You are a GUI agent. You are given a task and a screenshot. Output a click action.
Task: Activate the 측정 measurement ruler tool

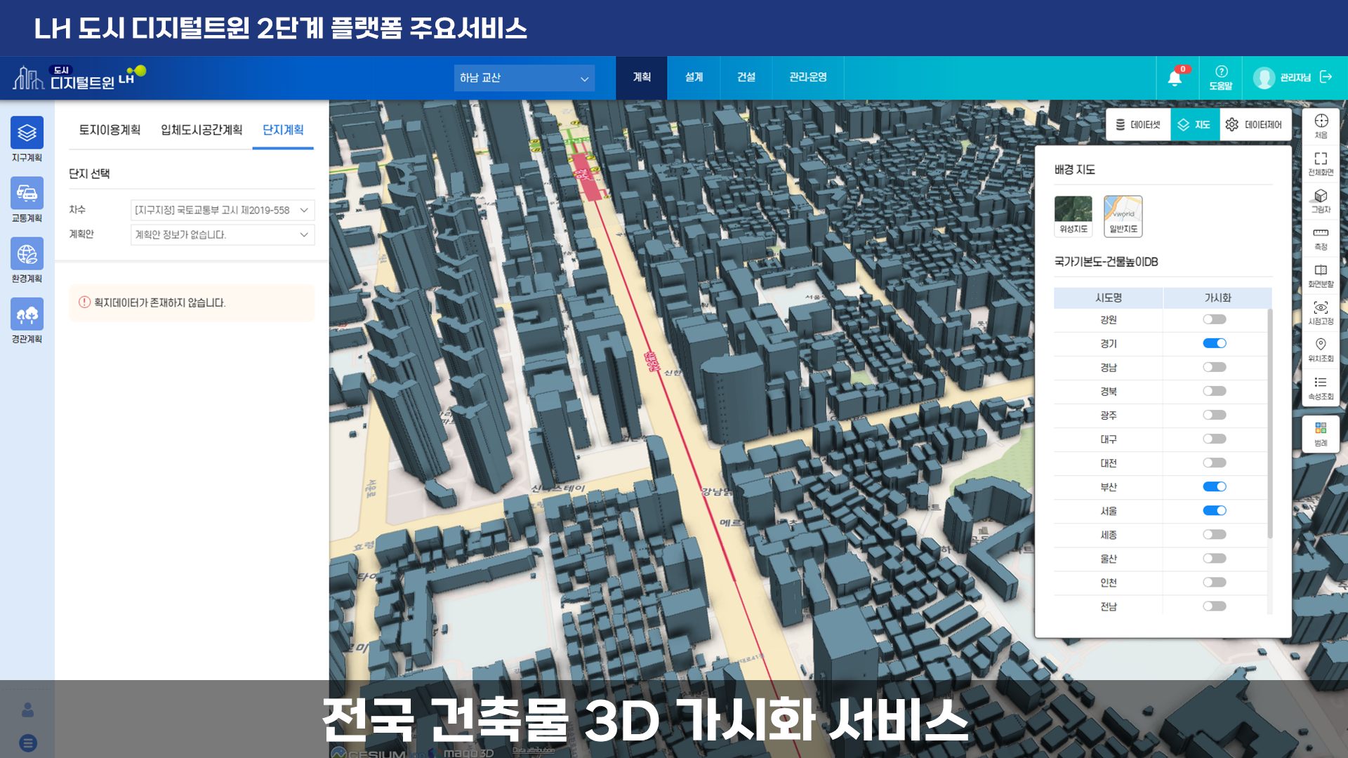tap(1321, 237)
